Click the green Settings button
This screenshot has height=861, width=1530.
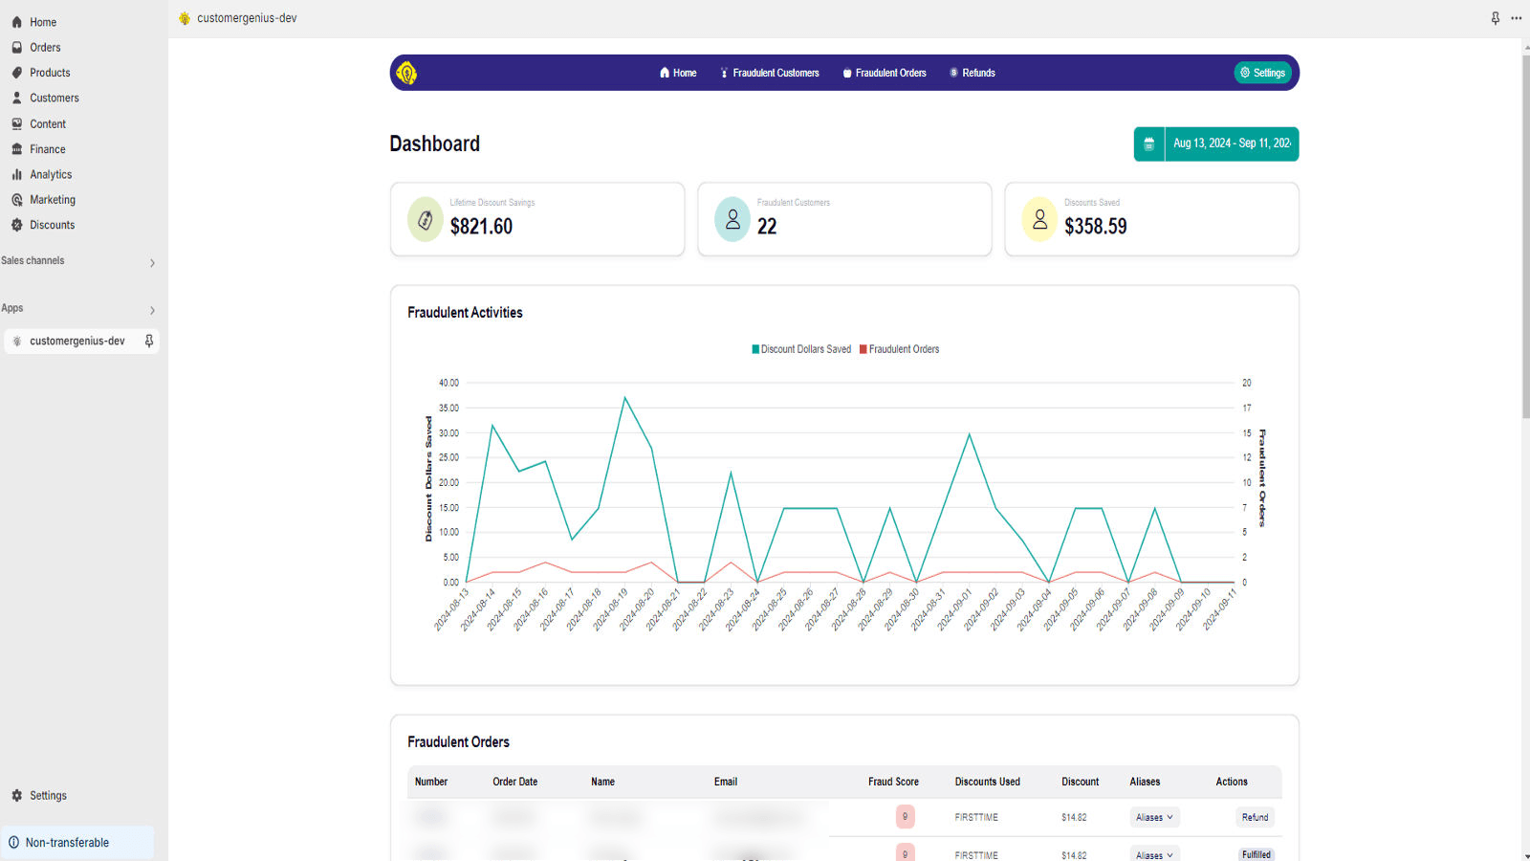(1262, 73)
